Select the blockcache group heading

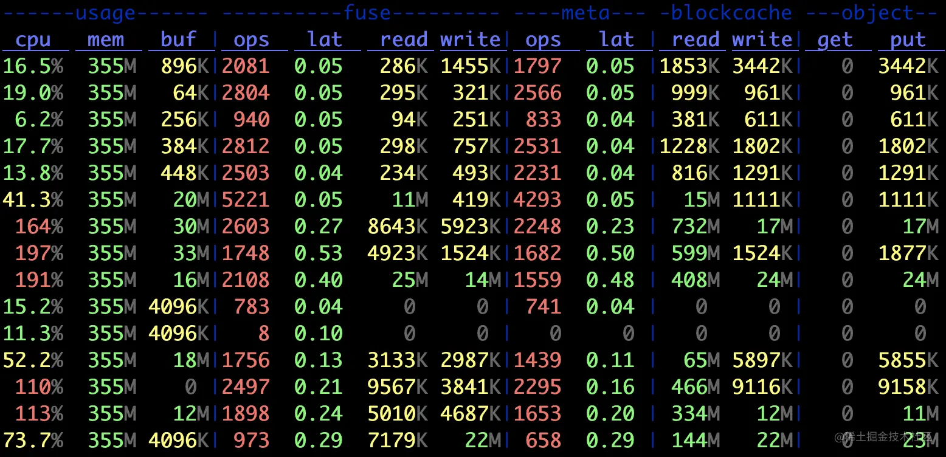731,13
